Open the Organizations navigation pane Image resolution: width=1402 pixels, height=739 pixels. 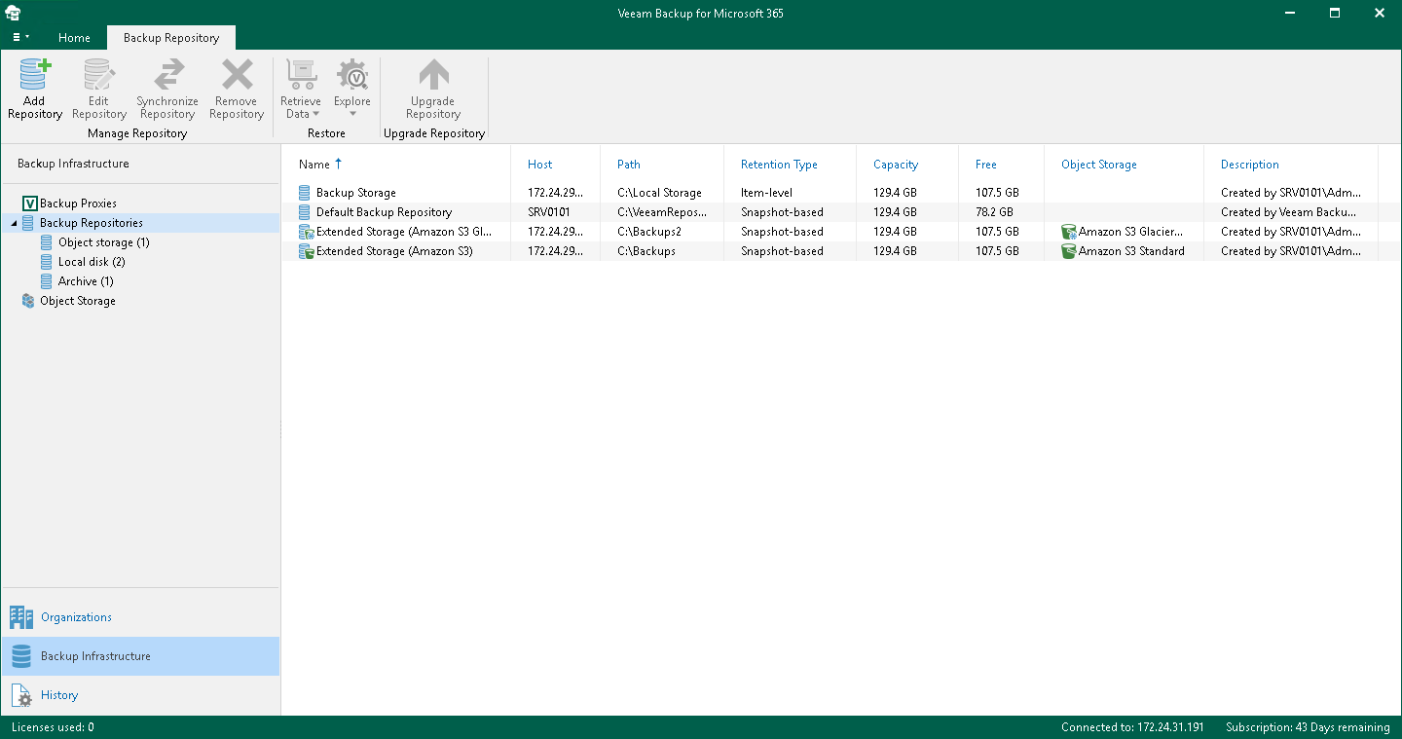76,617
